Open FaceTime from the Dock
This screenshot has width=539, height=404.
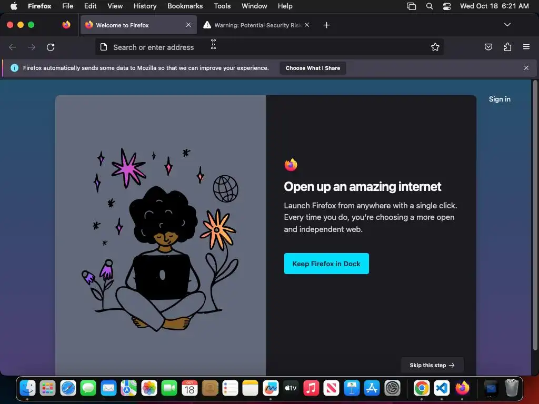pos(169,388)
